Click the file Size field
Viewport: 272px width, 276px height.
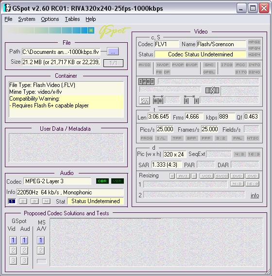click(x=61, y=62)
